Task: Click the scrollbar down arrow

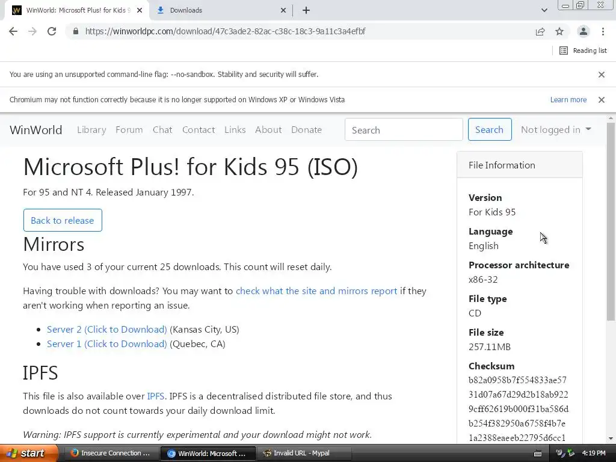Action: coord(611,439)
